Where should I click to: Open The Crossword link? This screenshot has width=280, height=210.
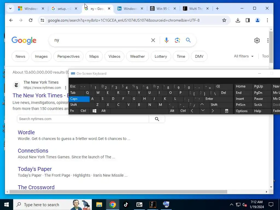(36, 187)
